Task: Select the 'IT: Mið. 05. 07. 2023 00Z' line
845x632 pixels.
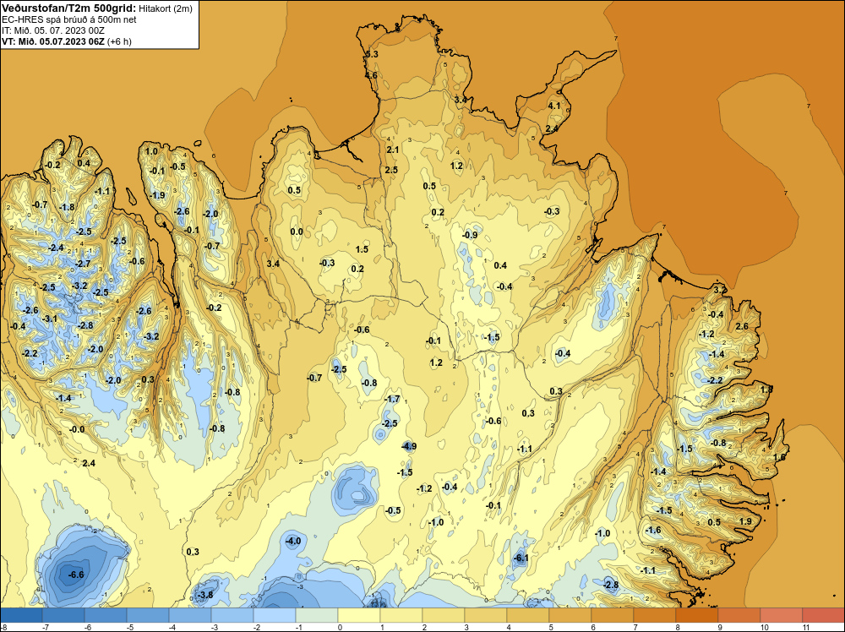Action: tap(53, 30)
